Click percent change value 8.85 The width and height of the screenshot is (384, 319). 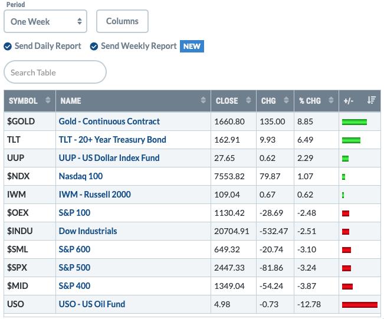305,121
